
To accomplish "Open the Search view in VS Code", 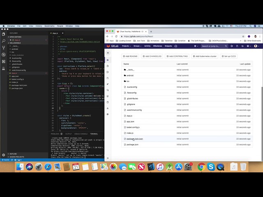I will click(4, 41).
